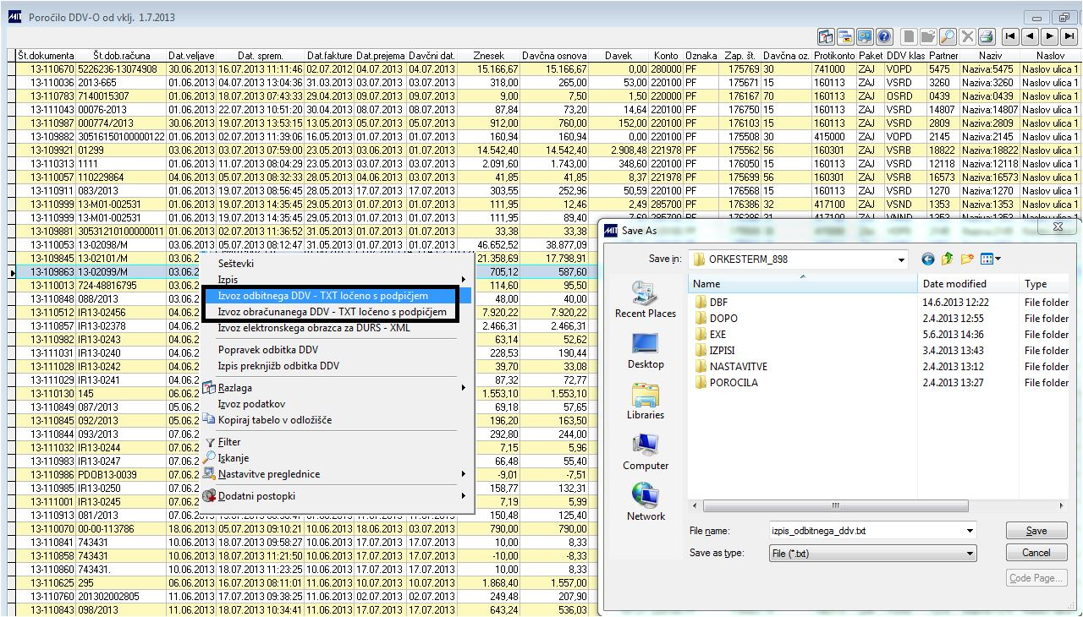The height and width of the screenshot is (617, 1083).
Task: Click the Cancel button in Save As
Action: pyautogui.click(x=1036, y=553)
